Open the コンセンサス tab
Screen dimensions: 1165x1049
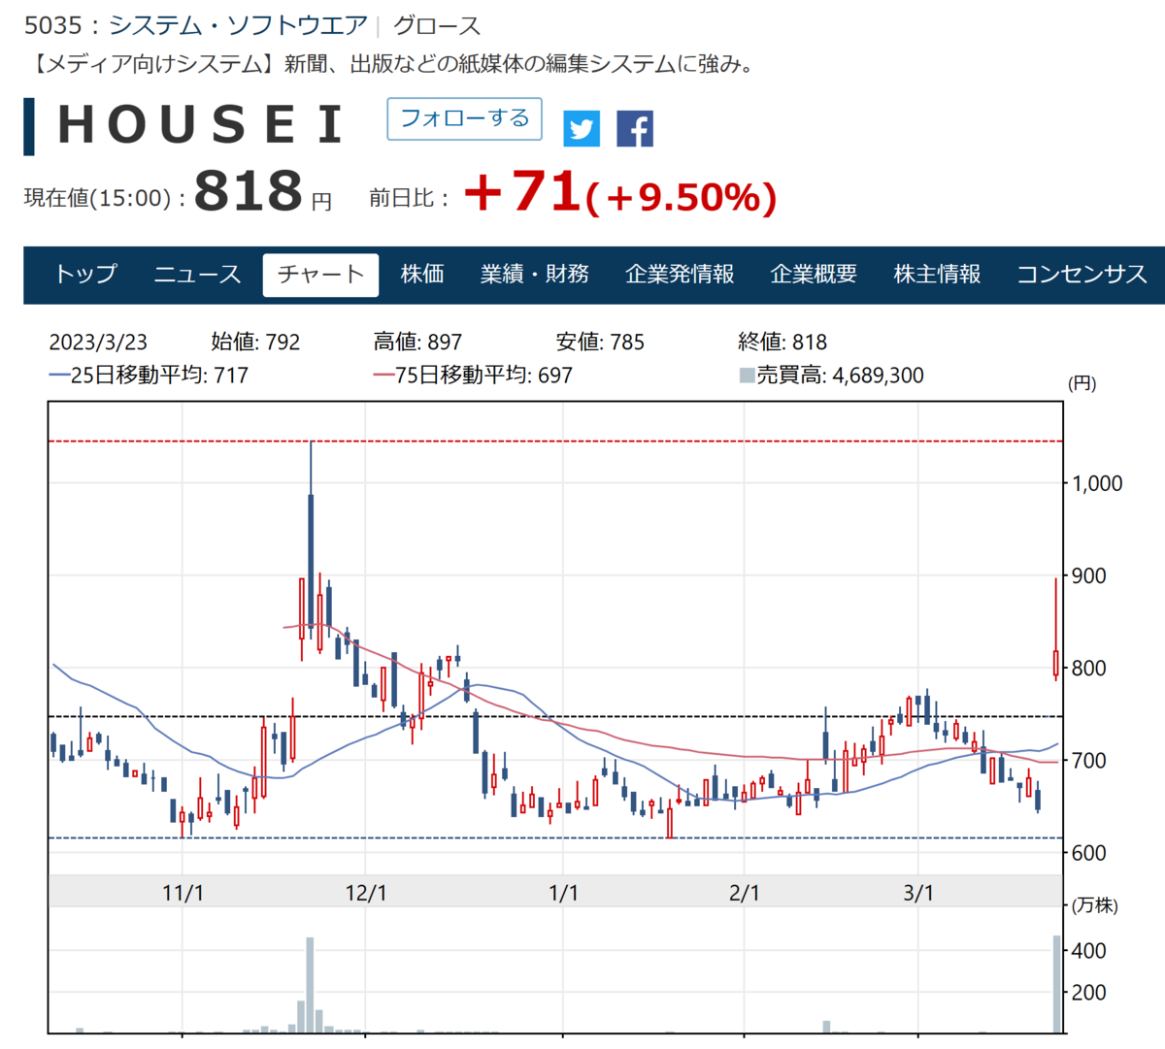(x=1082, y=275)
